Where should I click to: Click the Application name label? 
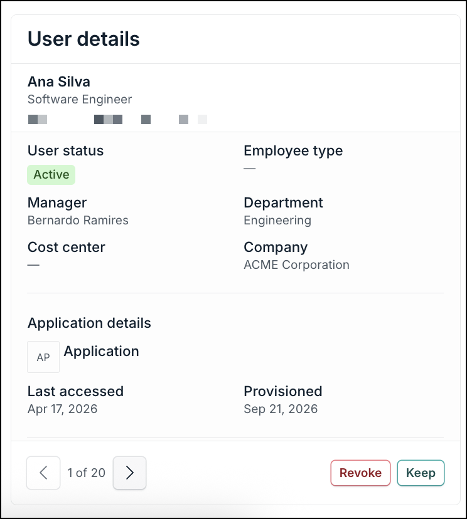click(102, 351)
